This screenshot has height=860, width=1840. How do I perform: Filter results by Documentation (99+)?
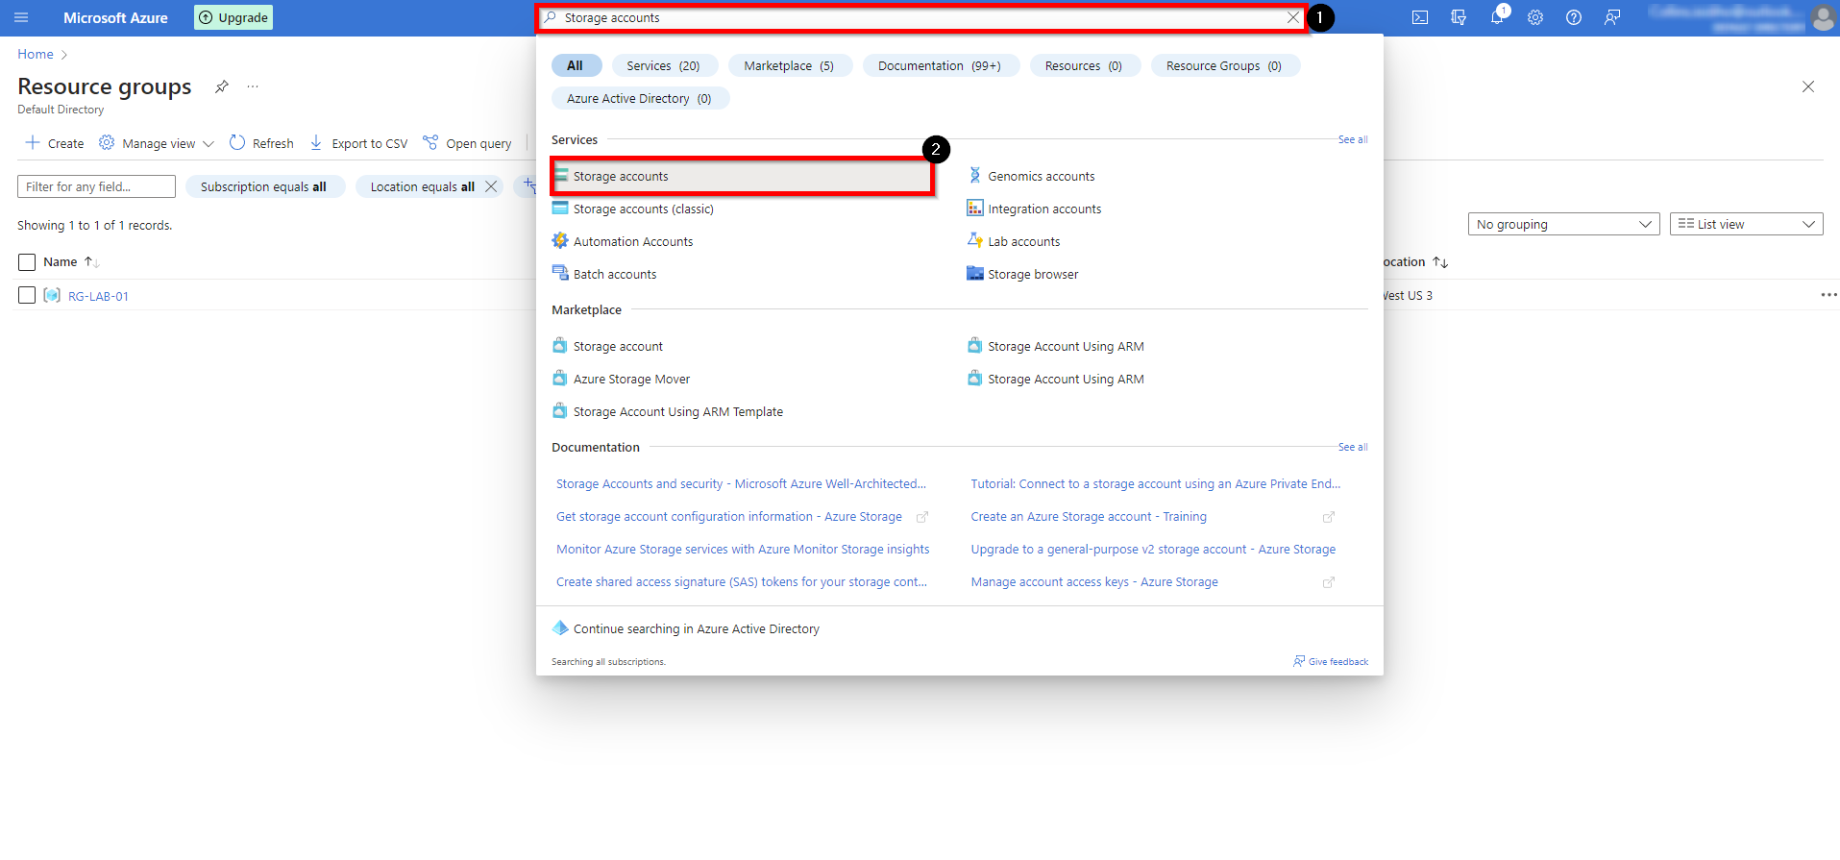click(x=940, y=65)
